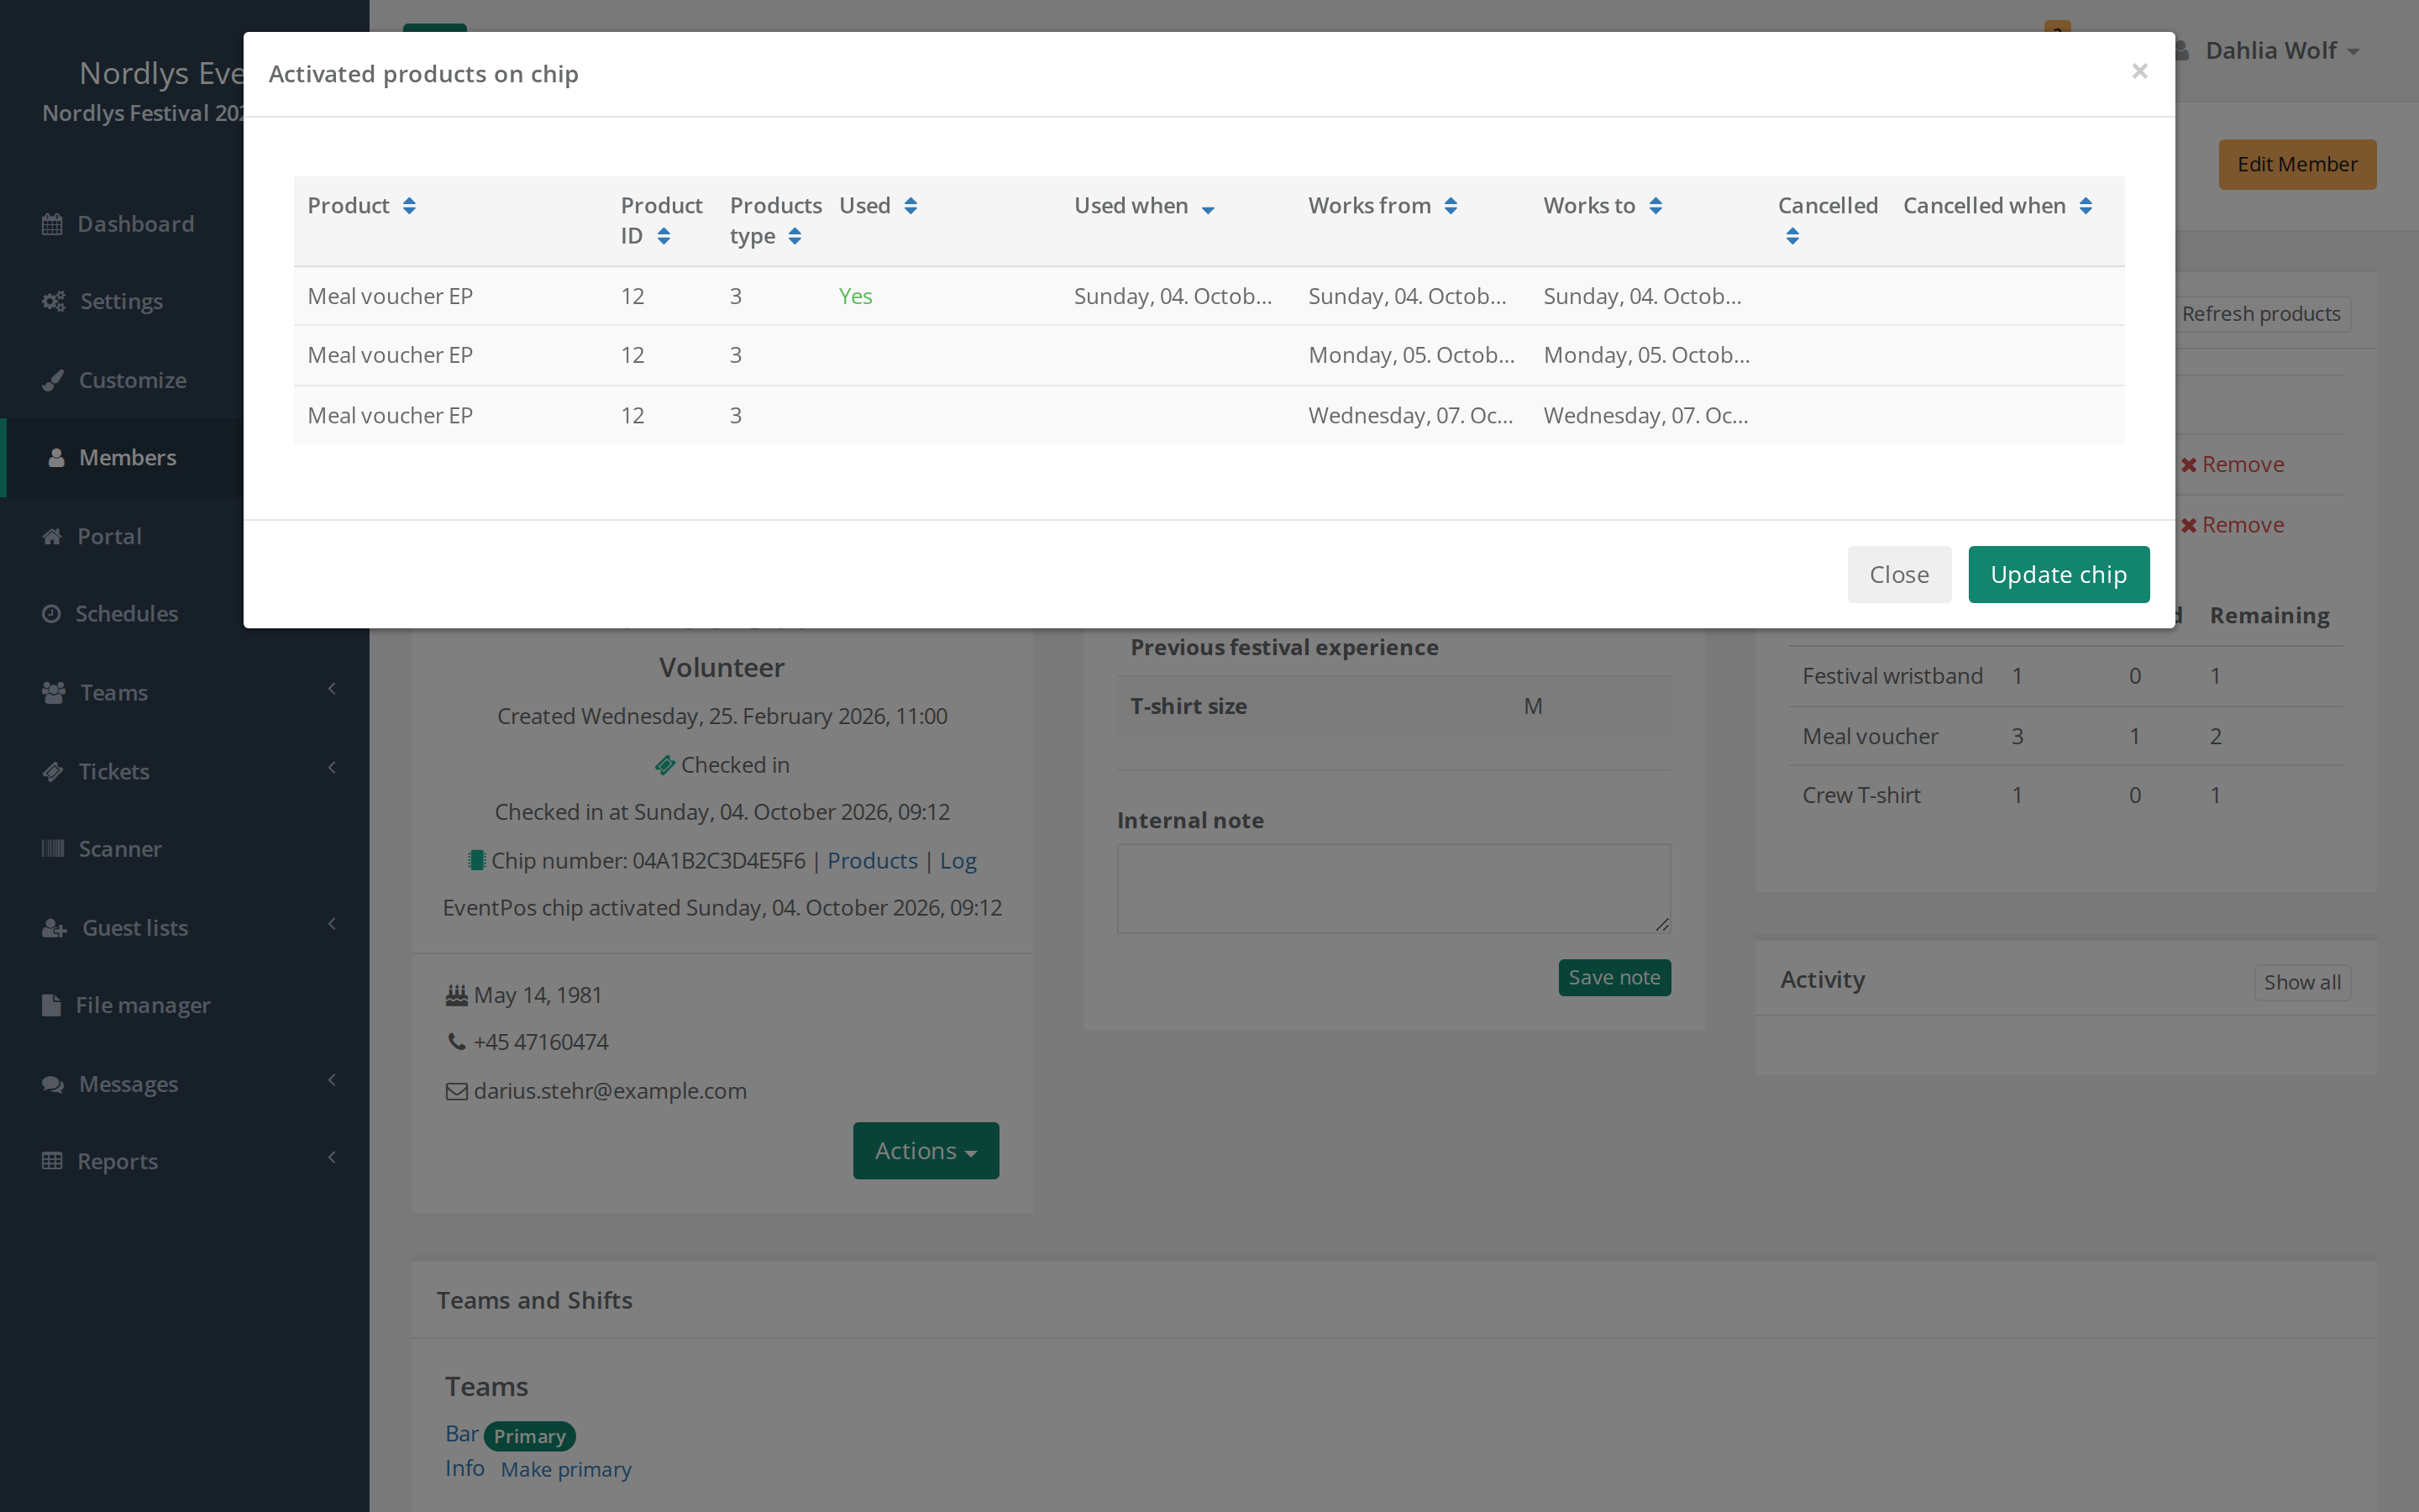Click the Close button in dialog
The image size is (2419, 1512).
[1898, 575]
